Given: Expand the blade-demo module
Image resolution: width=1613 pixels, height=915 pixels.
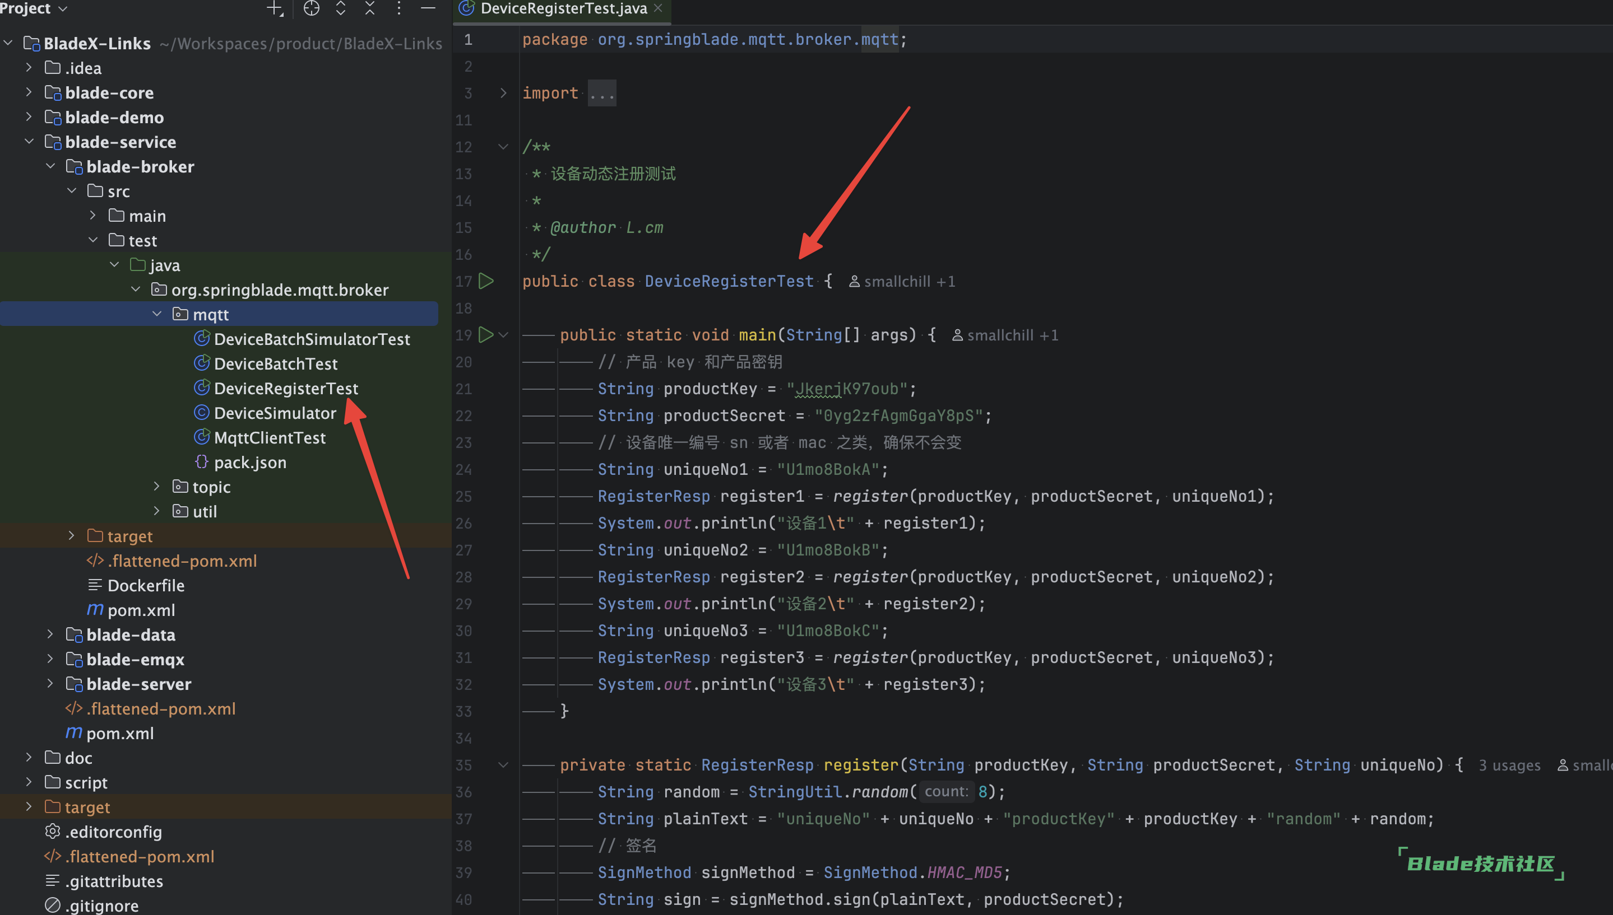Looking at the screenshot, I should tap(29, 117).
